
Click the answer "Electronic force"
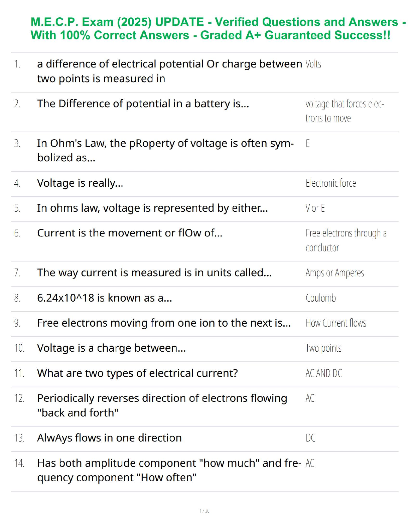tap(331, 183)
